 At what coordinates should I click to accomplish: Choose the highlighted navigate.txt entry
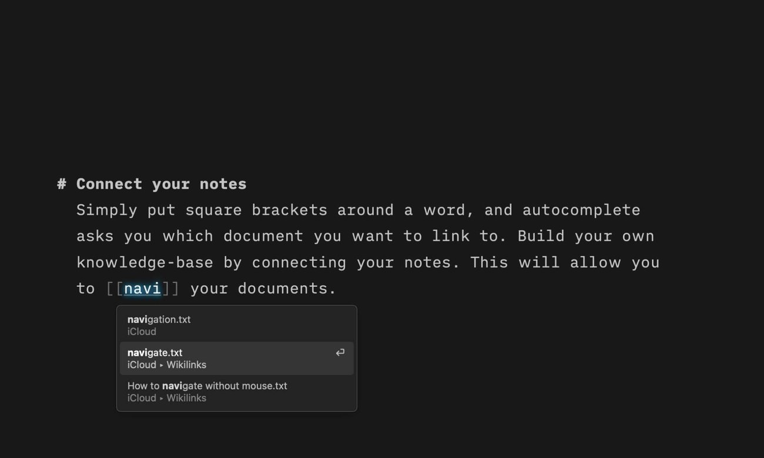206,358
